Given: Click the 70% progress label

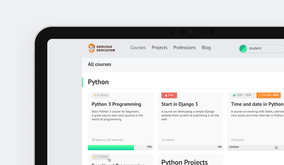Looking at the screenshot, I should click(x=149, y=147).
